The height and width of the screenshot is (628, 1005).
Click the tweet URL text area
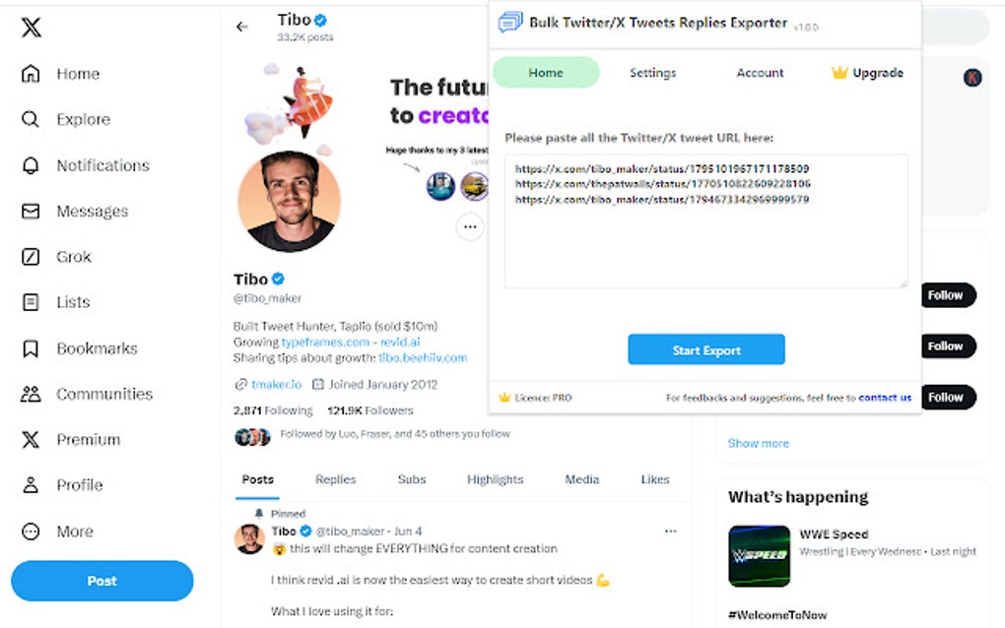pyautogui.click(x=705, y=236)
